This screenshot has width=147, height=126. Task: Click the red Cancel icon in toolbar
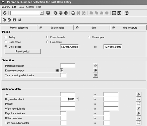click(x=66, y=13)
